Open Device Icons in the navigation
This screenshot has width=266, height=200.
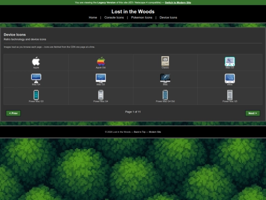(x=168, y=17)
